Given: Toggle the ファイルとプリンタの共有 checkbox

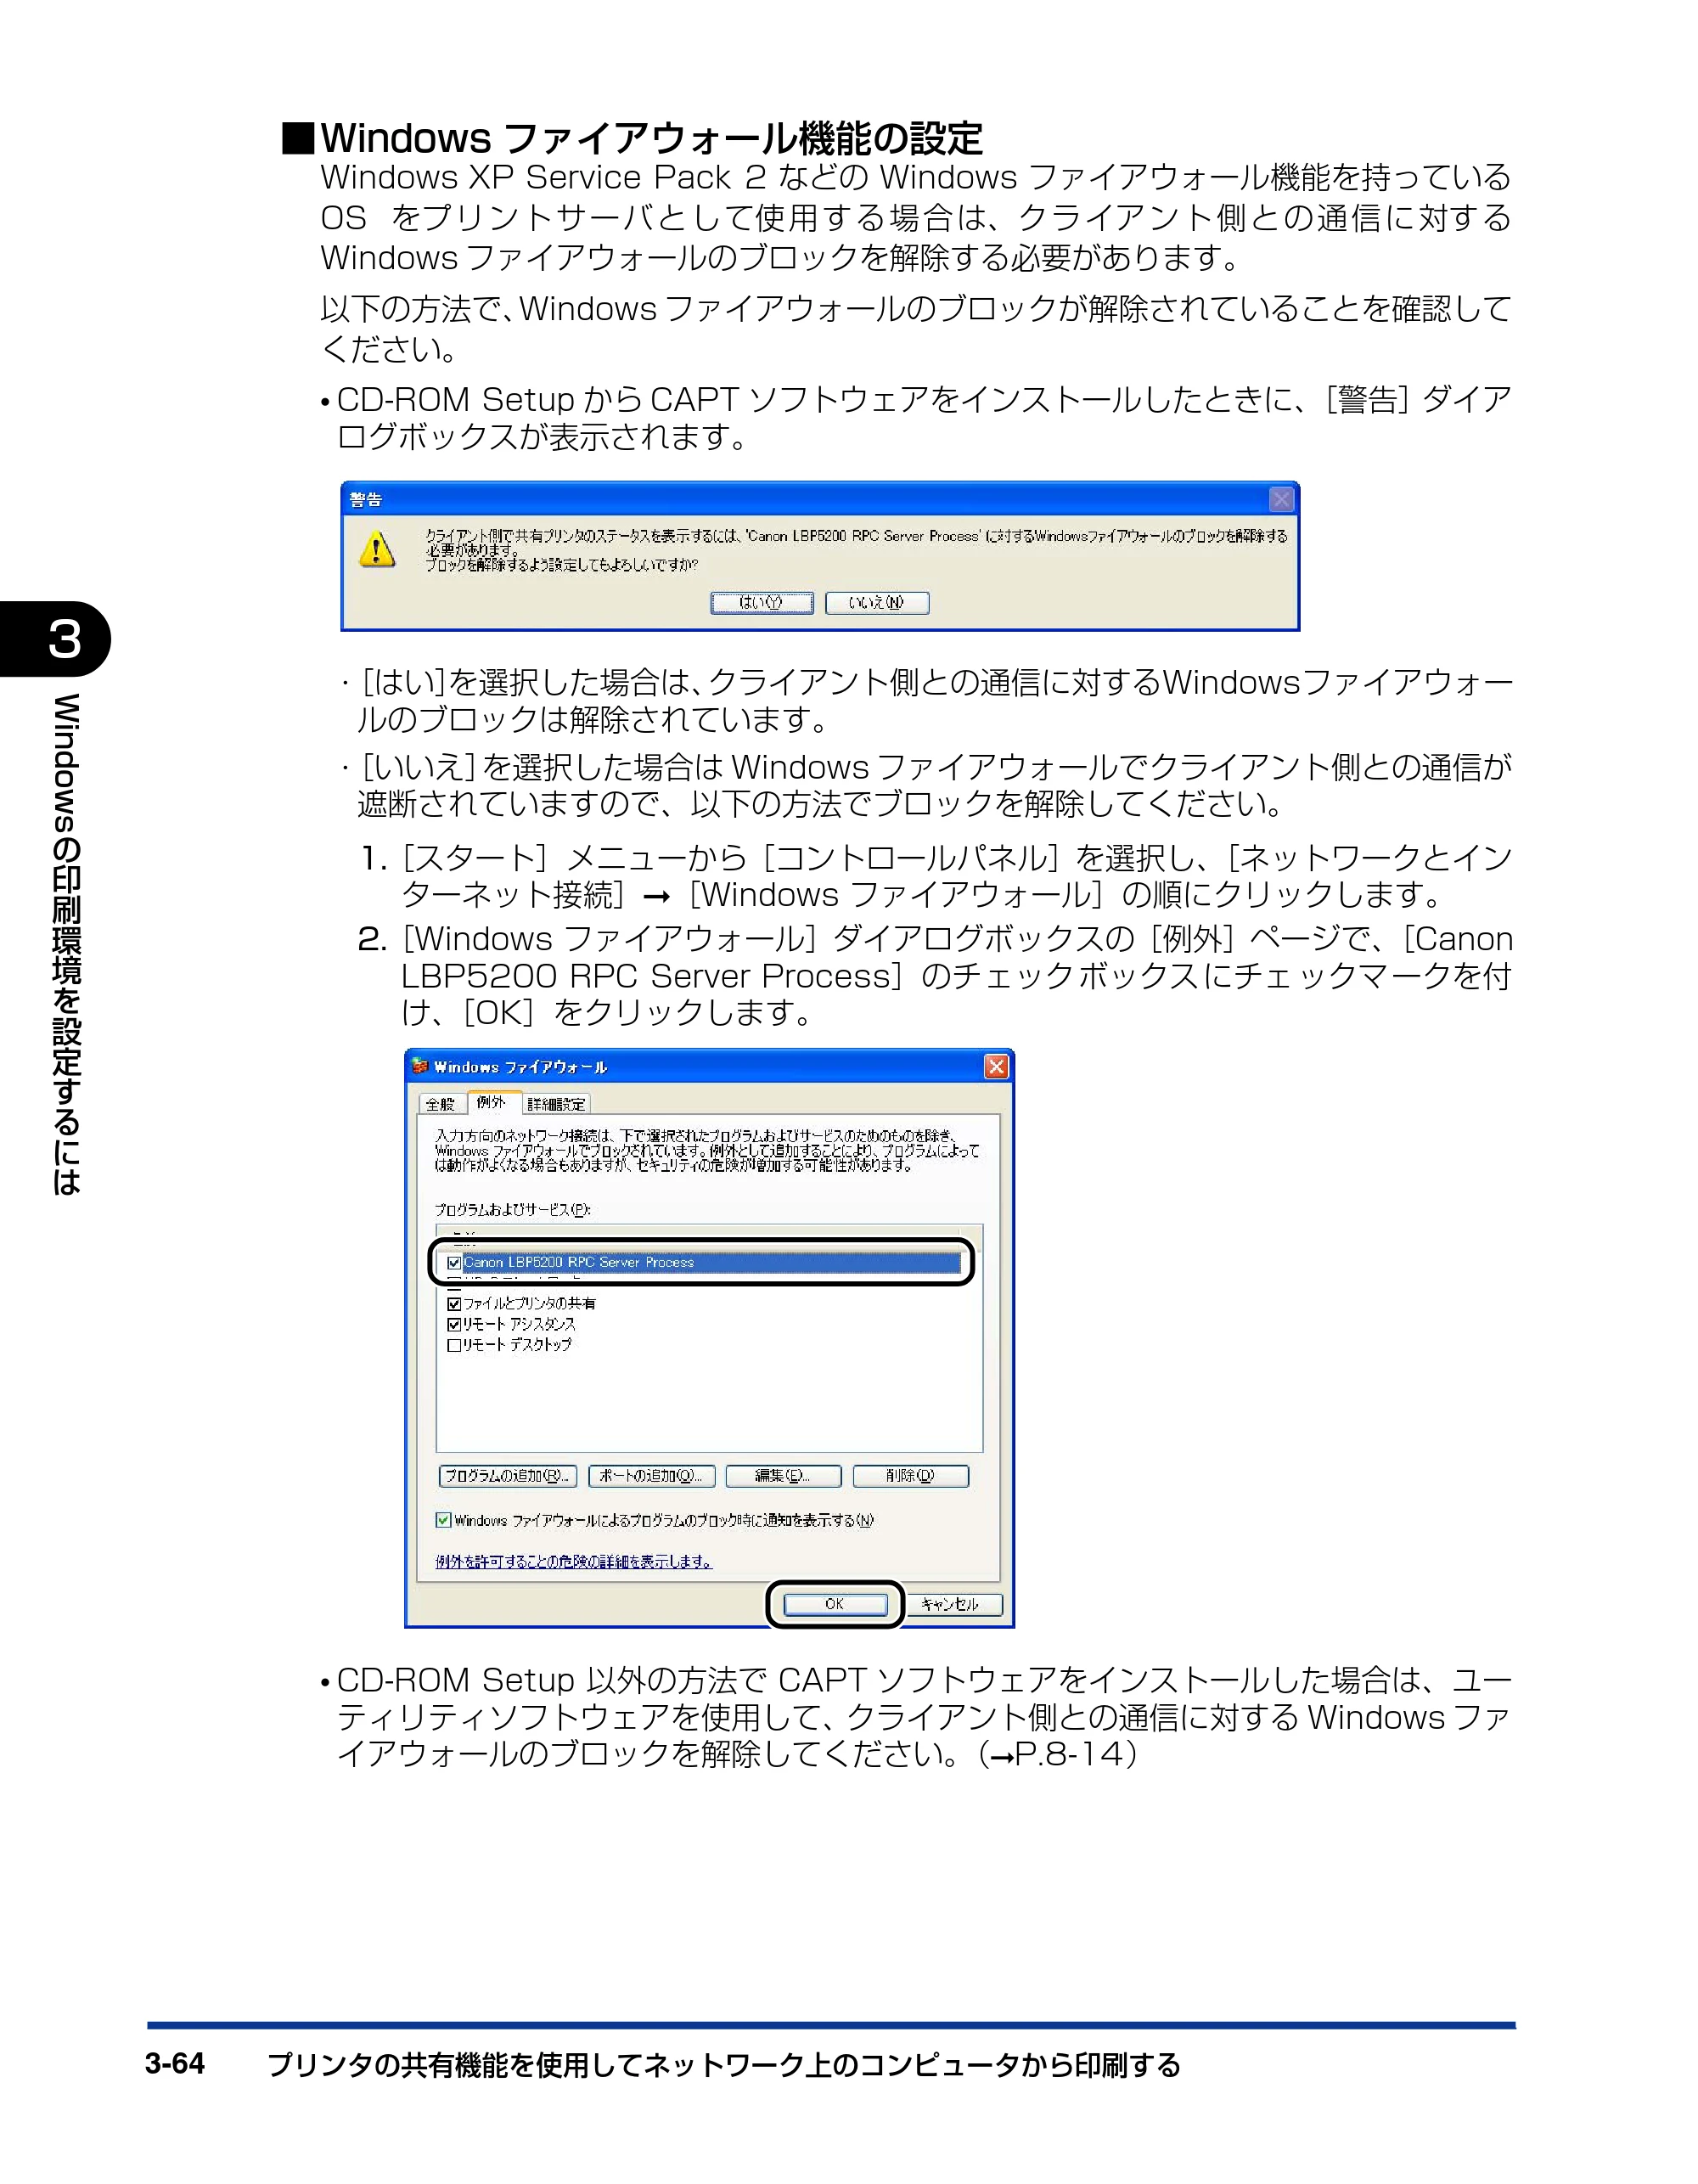Looking at the screenshot, I should point(454,1303).
